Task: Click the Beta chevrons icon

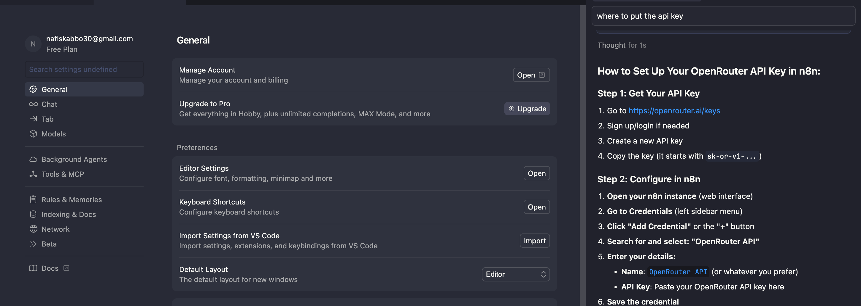Action: 33,244
